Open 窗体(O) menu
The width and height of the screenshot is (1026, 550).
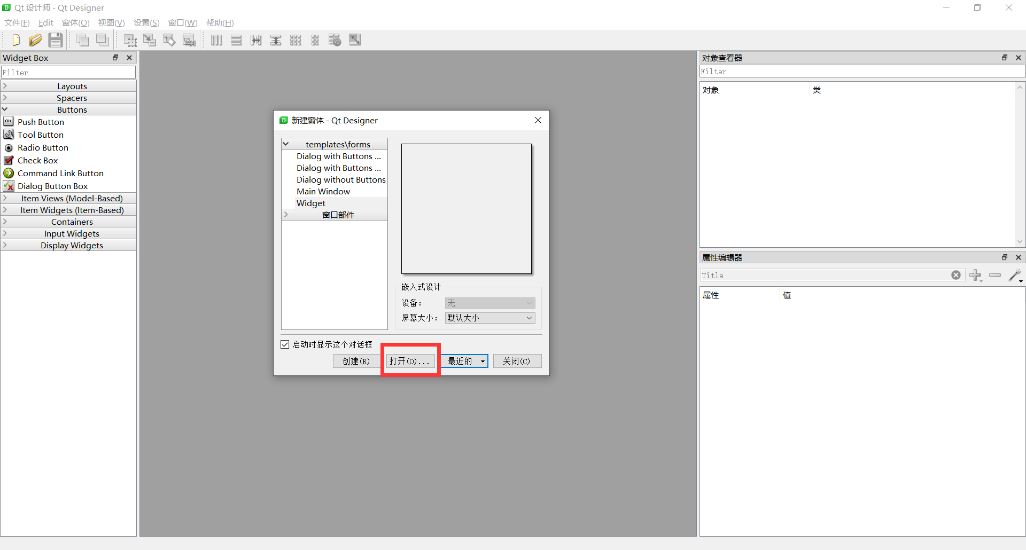point(76,23)
